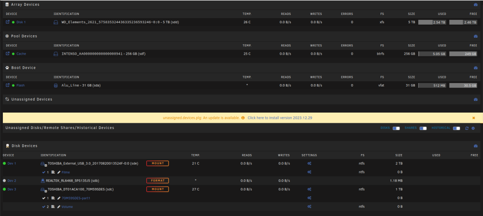Mount the Dev 1 TOSHIBA External disk
This screenshot has width=483, height=216.
[157, 163]
